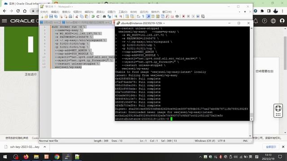Click 全部显示 in the downloads bar
Screen dimensions: 287x161
(x=271, y=147)
